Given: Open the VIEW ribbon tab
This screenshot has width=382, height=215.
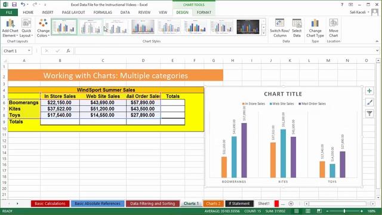Looking at the screenshot, I should pos(163,13).
